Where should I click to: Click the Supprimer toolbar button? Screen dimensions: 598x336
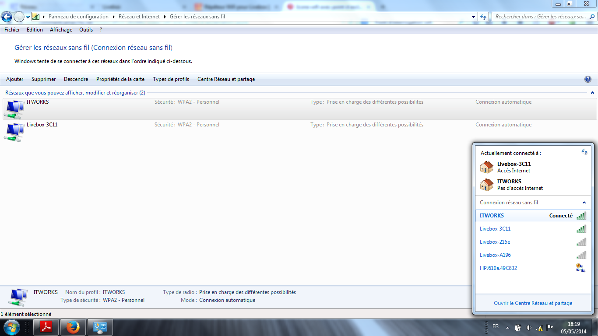pos(44,79)
